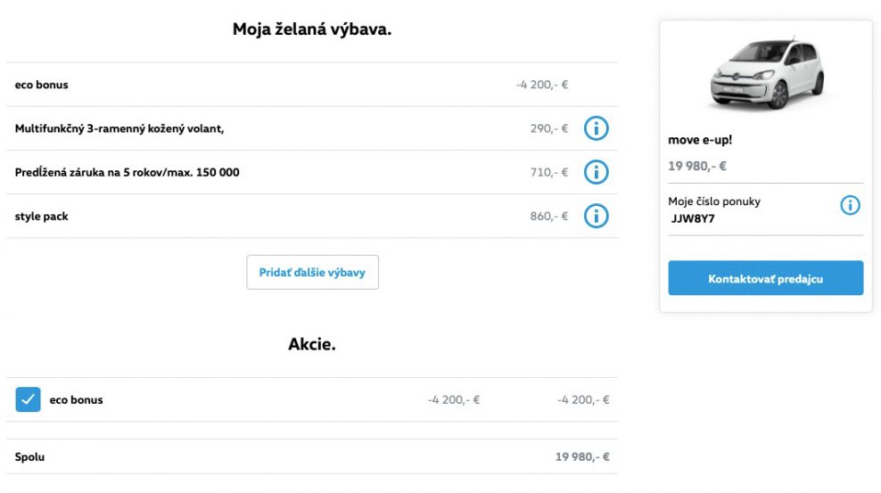Click the Spolu total price 19 980 €

(x=582, y=456)
